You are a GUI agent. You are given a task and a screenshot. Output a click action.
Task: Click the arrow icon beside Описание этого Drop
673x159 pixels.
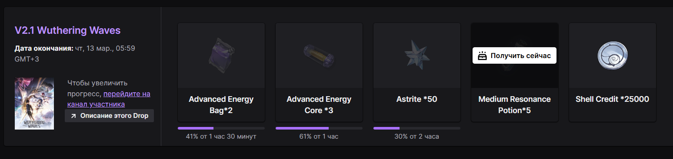point(73,116)
